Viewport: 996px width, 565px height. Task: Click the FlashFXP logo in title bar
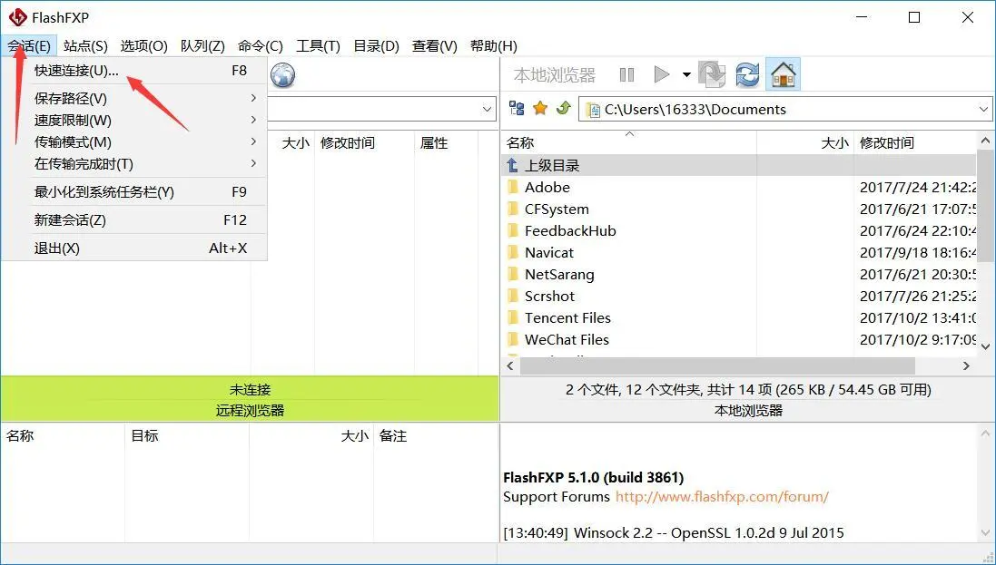coord(17,17)
